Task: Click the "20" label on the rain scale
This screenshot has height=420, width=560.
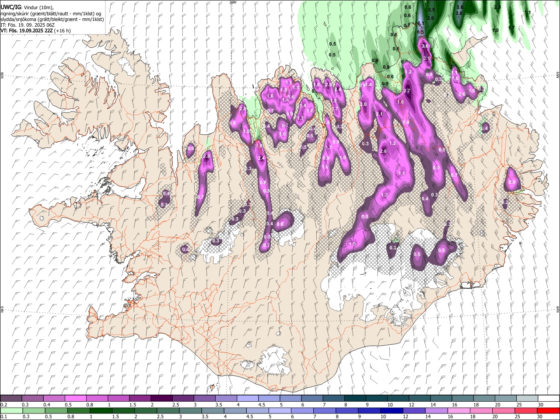Action: tap(495, 417)
